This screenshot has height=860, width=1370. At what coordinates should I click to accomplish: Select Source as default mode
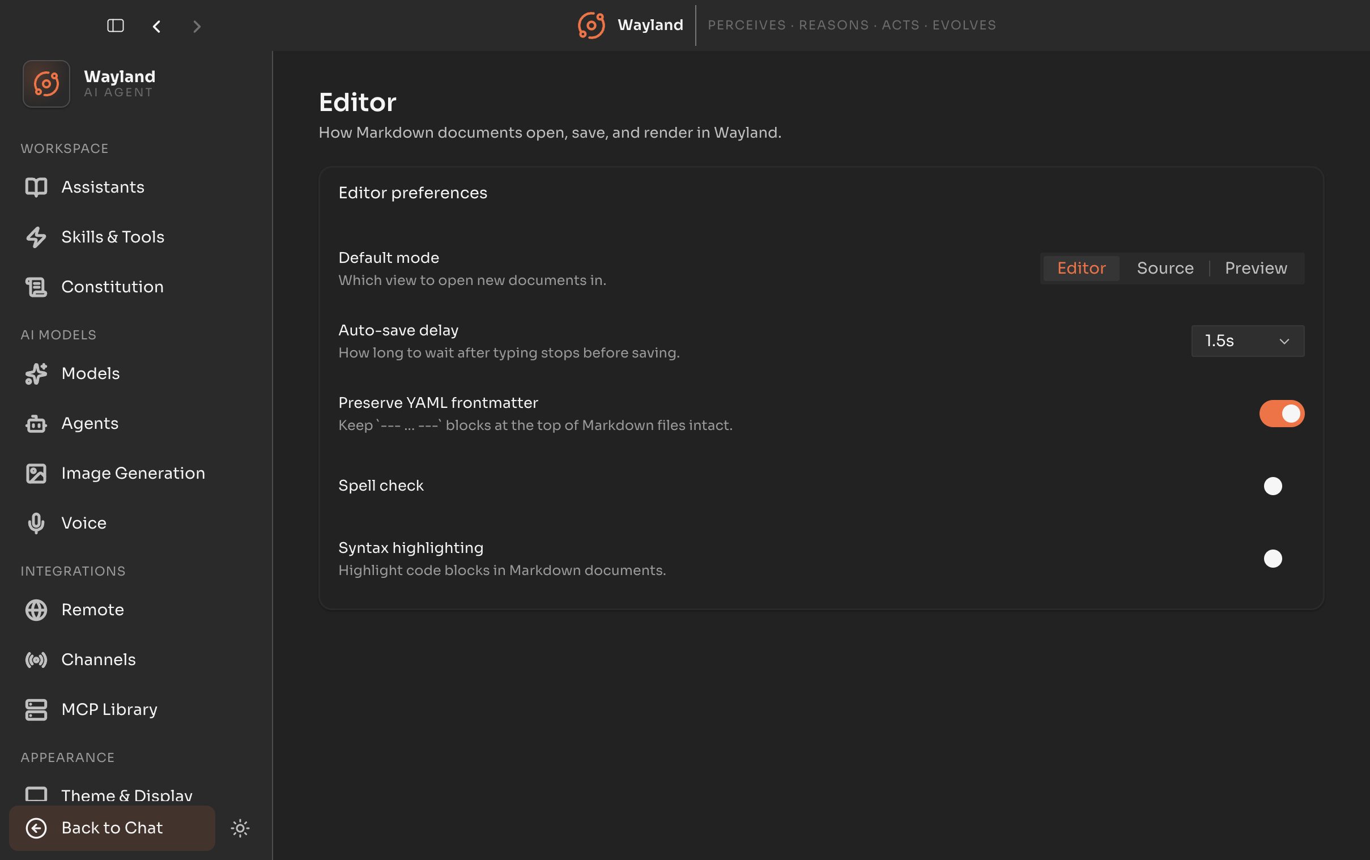coord(1165,269)
